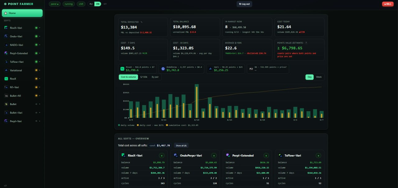
Task: Click the question mark beside Points Value
Action: pyautogui.click(x=306, y=43)
